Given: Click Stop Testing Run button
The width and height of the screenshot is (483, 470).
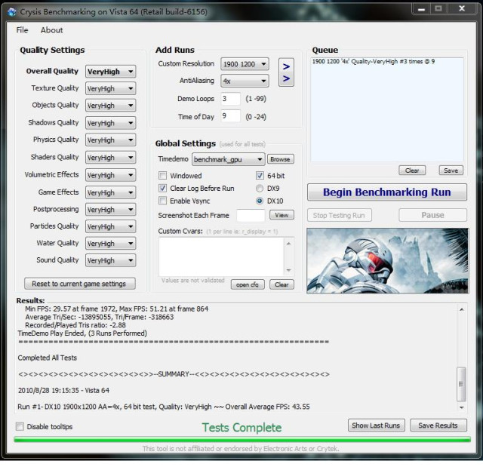Looking at the screenshot, I should click(339, 215).
